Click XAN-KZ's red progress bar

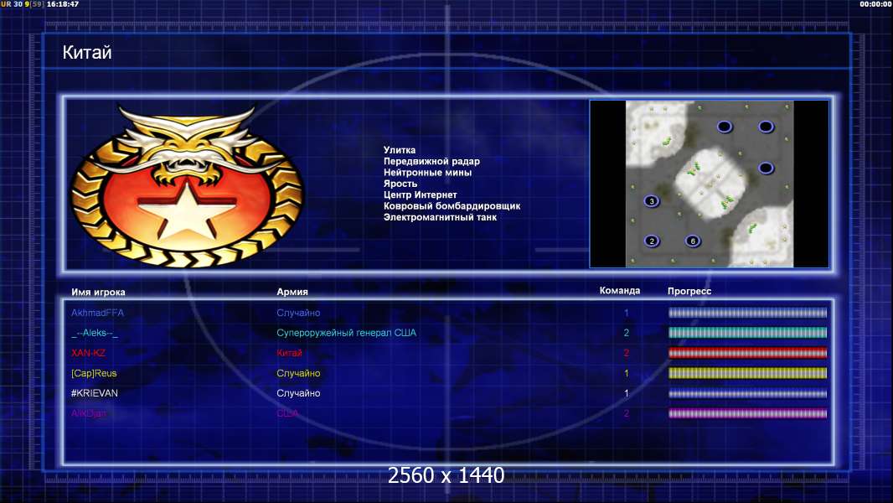point(747,353)
